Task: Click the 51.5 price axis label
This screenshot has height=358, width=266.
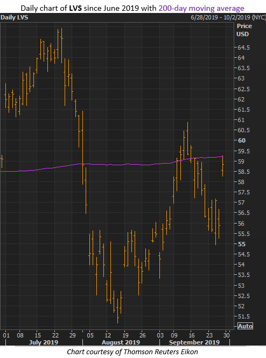Action: 243,316
